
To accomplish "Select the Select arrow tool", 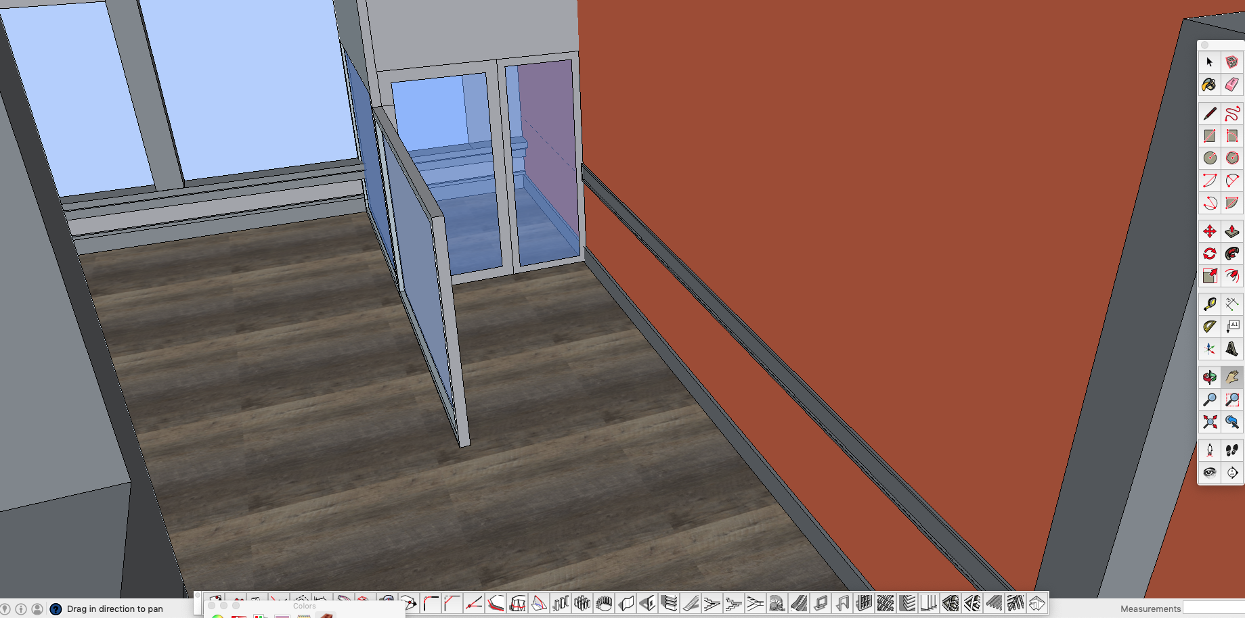I will point(1210,62).
